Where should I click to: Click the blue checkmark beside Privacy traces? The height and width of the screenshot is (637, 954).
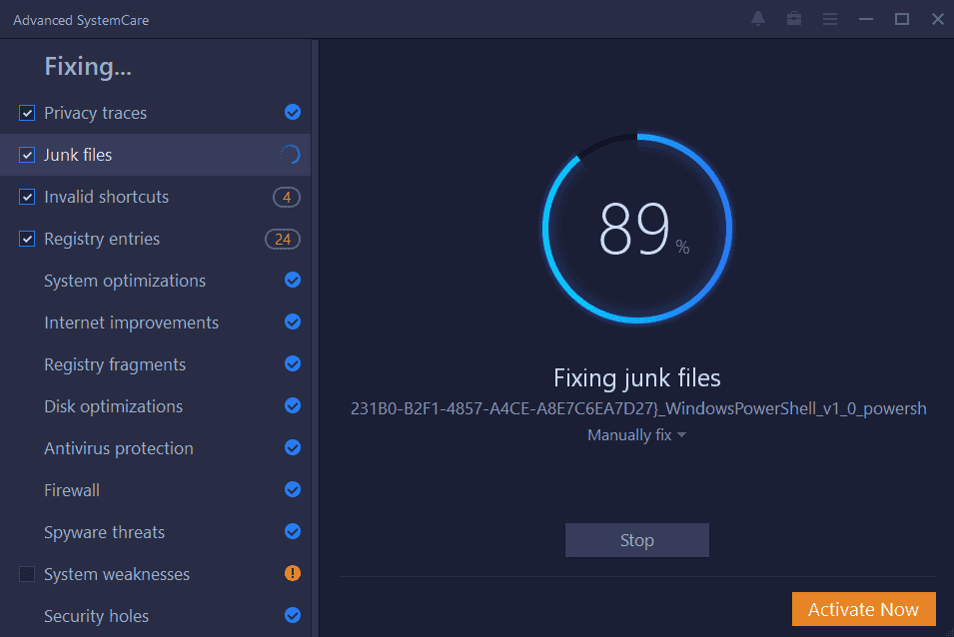click(292, 112)
